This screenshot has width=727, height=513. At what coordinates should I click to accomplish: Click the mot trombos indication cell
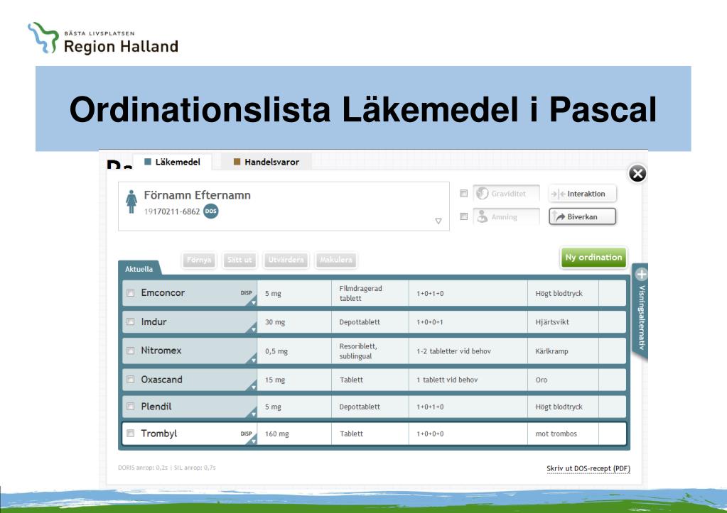pyautogui.click(x=563, y=434)
